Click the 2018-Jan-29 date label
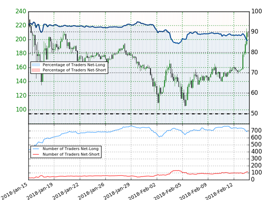This screenshot has height=200, width=267. click(x=117, y=191)
